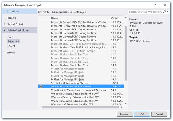The image size is (173, 121).
Task: Sort list by Name column header
Action: click(80, 18)
